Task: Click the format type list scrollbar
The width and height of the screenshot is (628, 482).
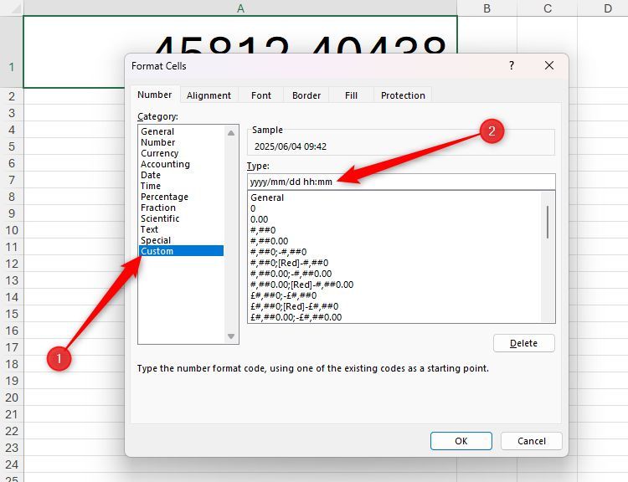Action: click(x=548, y=223)
